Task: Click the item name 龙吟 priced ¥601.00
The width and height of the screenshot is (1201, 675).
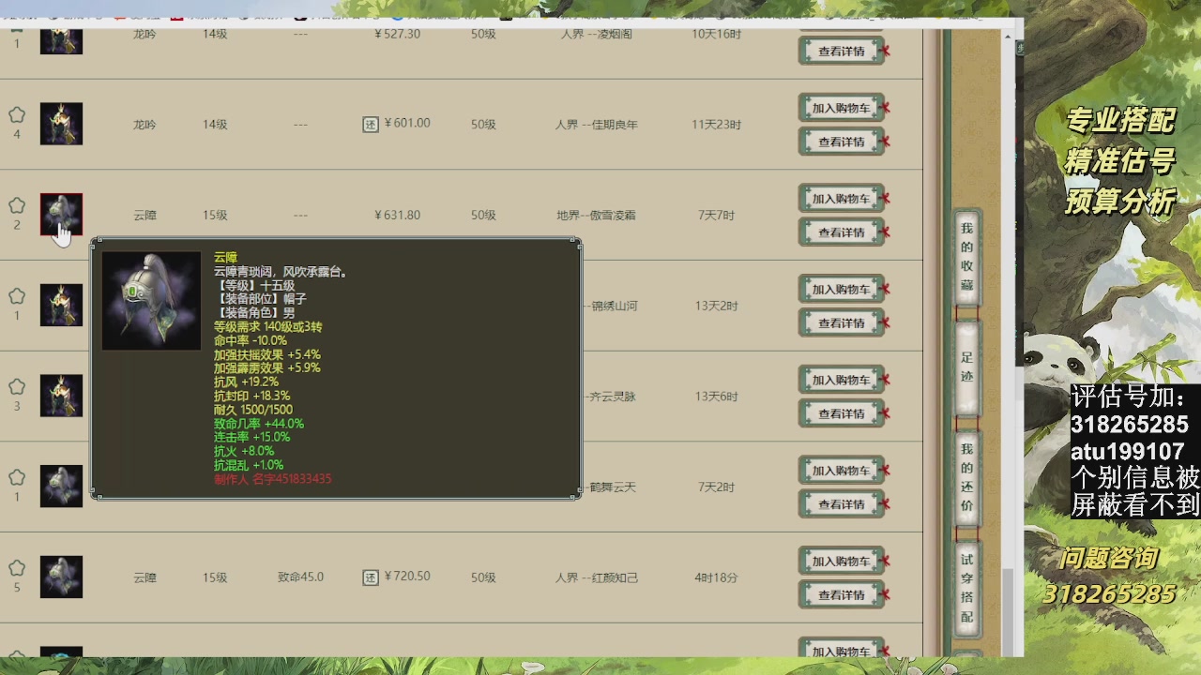Action: 144,124
